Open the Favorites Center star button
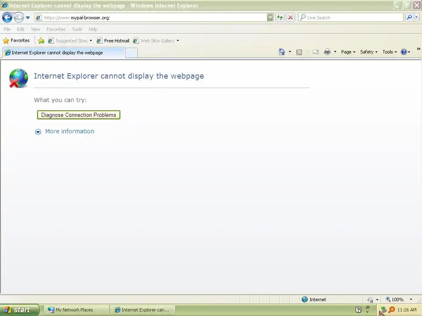 pyautogui.click(x=16, y=41)
